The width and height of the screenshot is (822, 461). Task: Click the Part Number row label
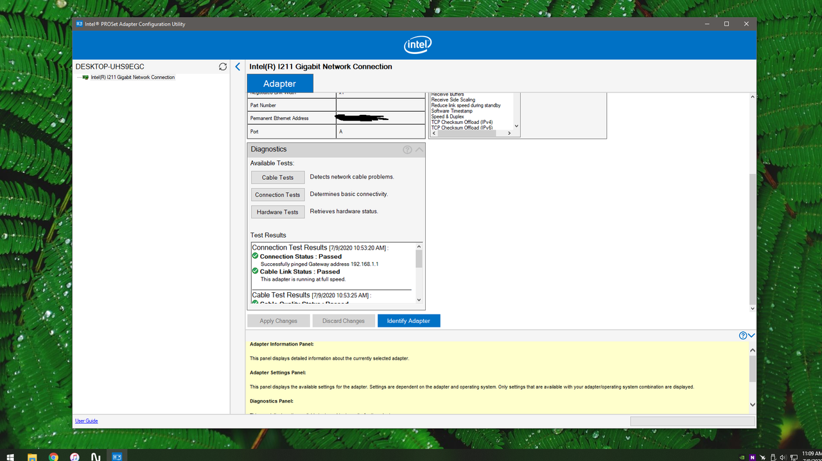coord(263,105)
